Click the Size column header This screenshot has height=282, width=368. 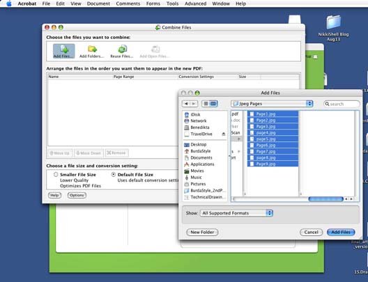(x=249, y=77)
